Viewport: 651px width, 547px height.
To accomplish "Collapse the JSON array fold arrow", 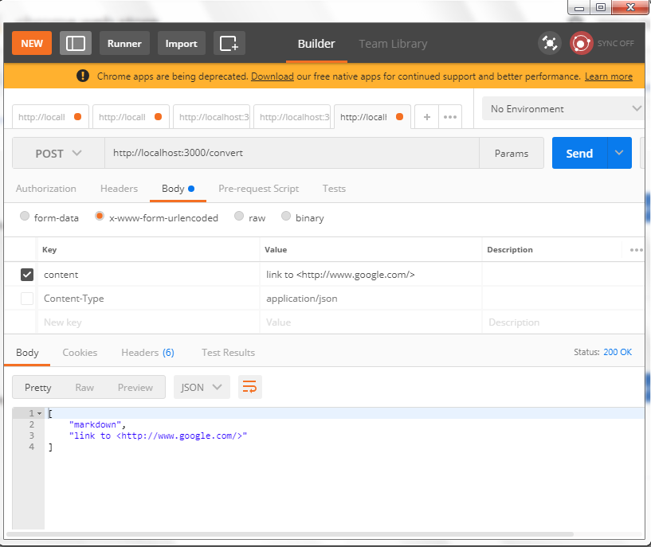I will 39,413.
